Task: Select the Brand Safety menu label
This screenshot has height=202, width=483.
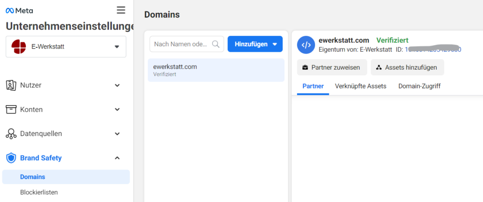Action: 41,158
